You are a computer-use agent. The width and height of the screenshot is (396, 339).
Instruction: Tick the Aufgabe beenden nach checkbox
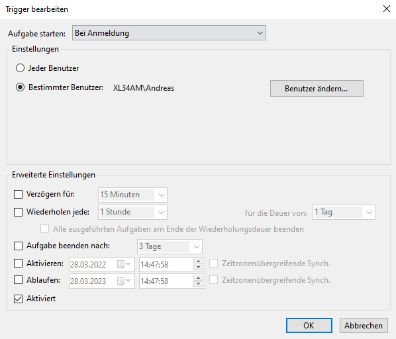[18, 246]
